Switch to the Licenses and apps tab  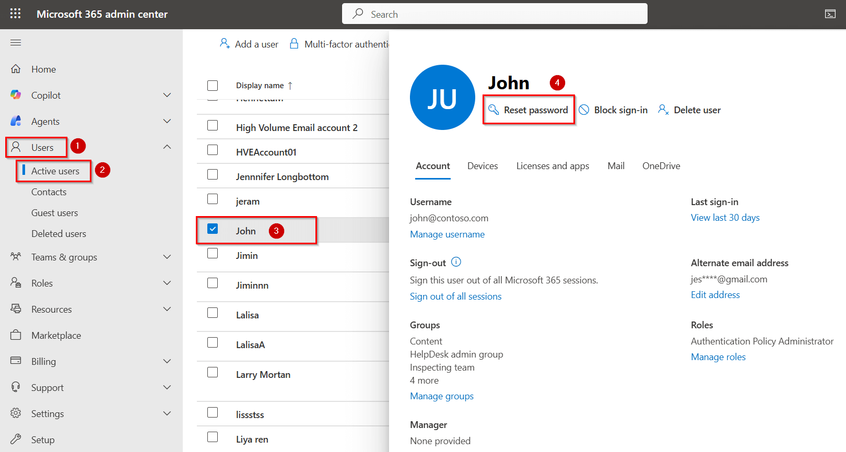click(553, 166)
